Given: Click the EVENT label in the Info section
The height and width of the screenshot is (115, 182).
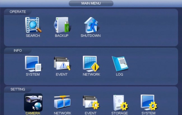Looking at the screenshot, I should coord(62,74).
